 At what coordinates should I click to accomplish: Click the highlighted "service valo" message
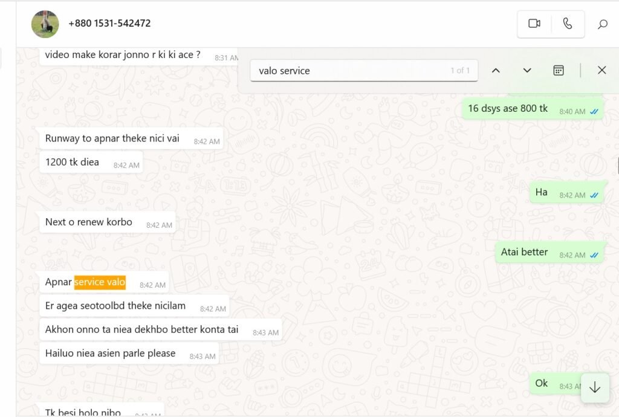pyautogui.click(x=100, y=282)
